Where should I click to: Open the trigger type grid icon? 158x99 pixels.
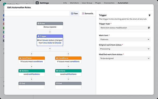click(x=149, y=28)
